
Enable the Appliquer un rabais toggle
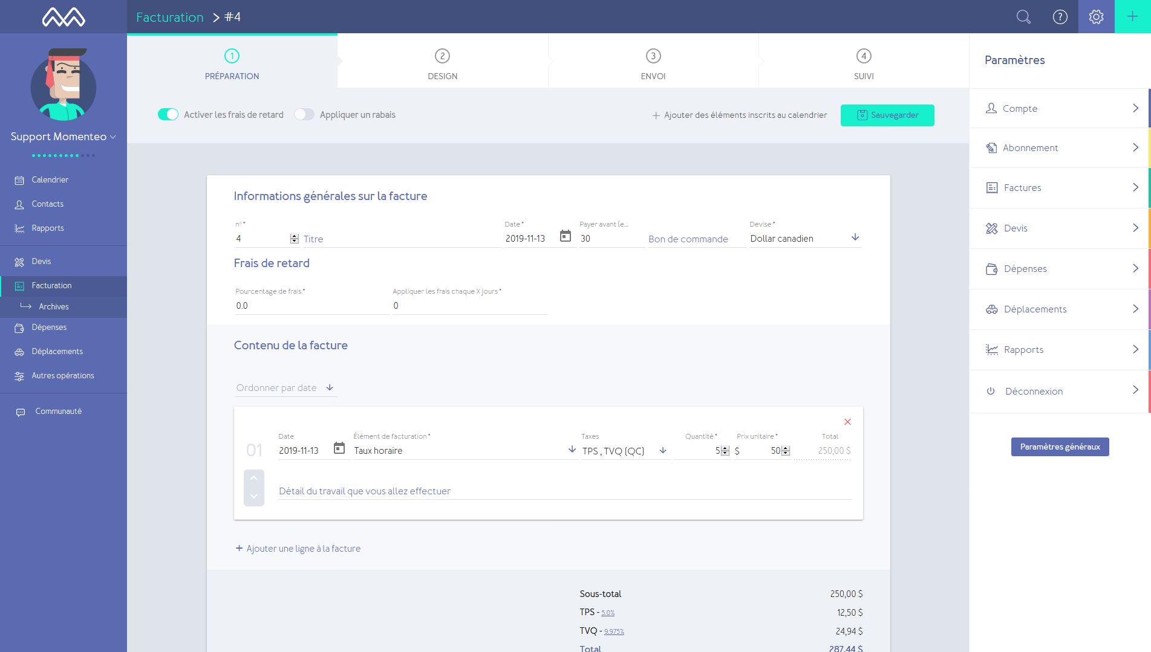tap(304, 115)
